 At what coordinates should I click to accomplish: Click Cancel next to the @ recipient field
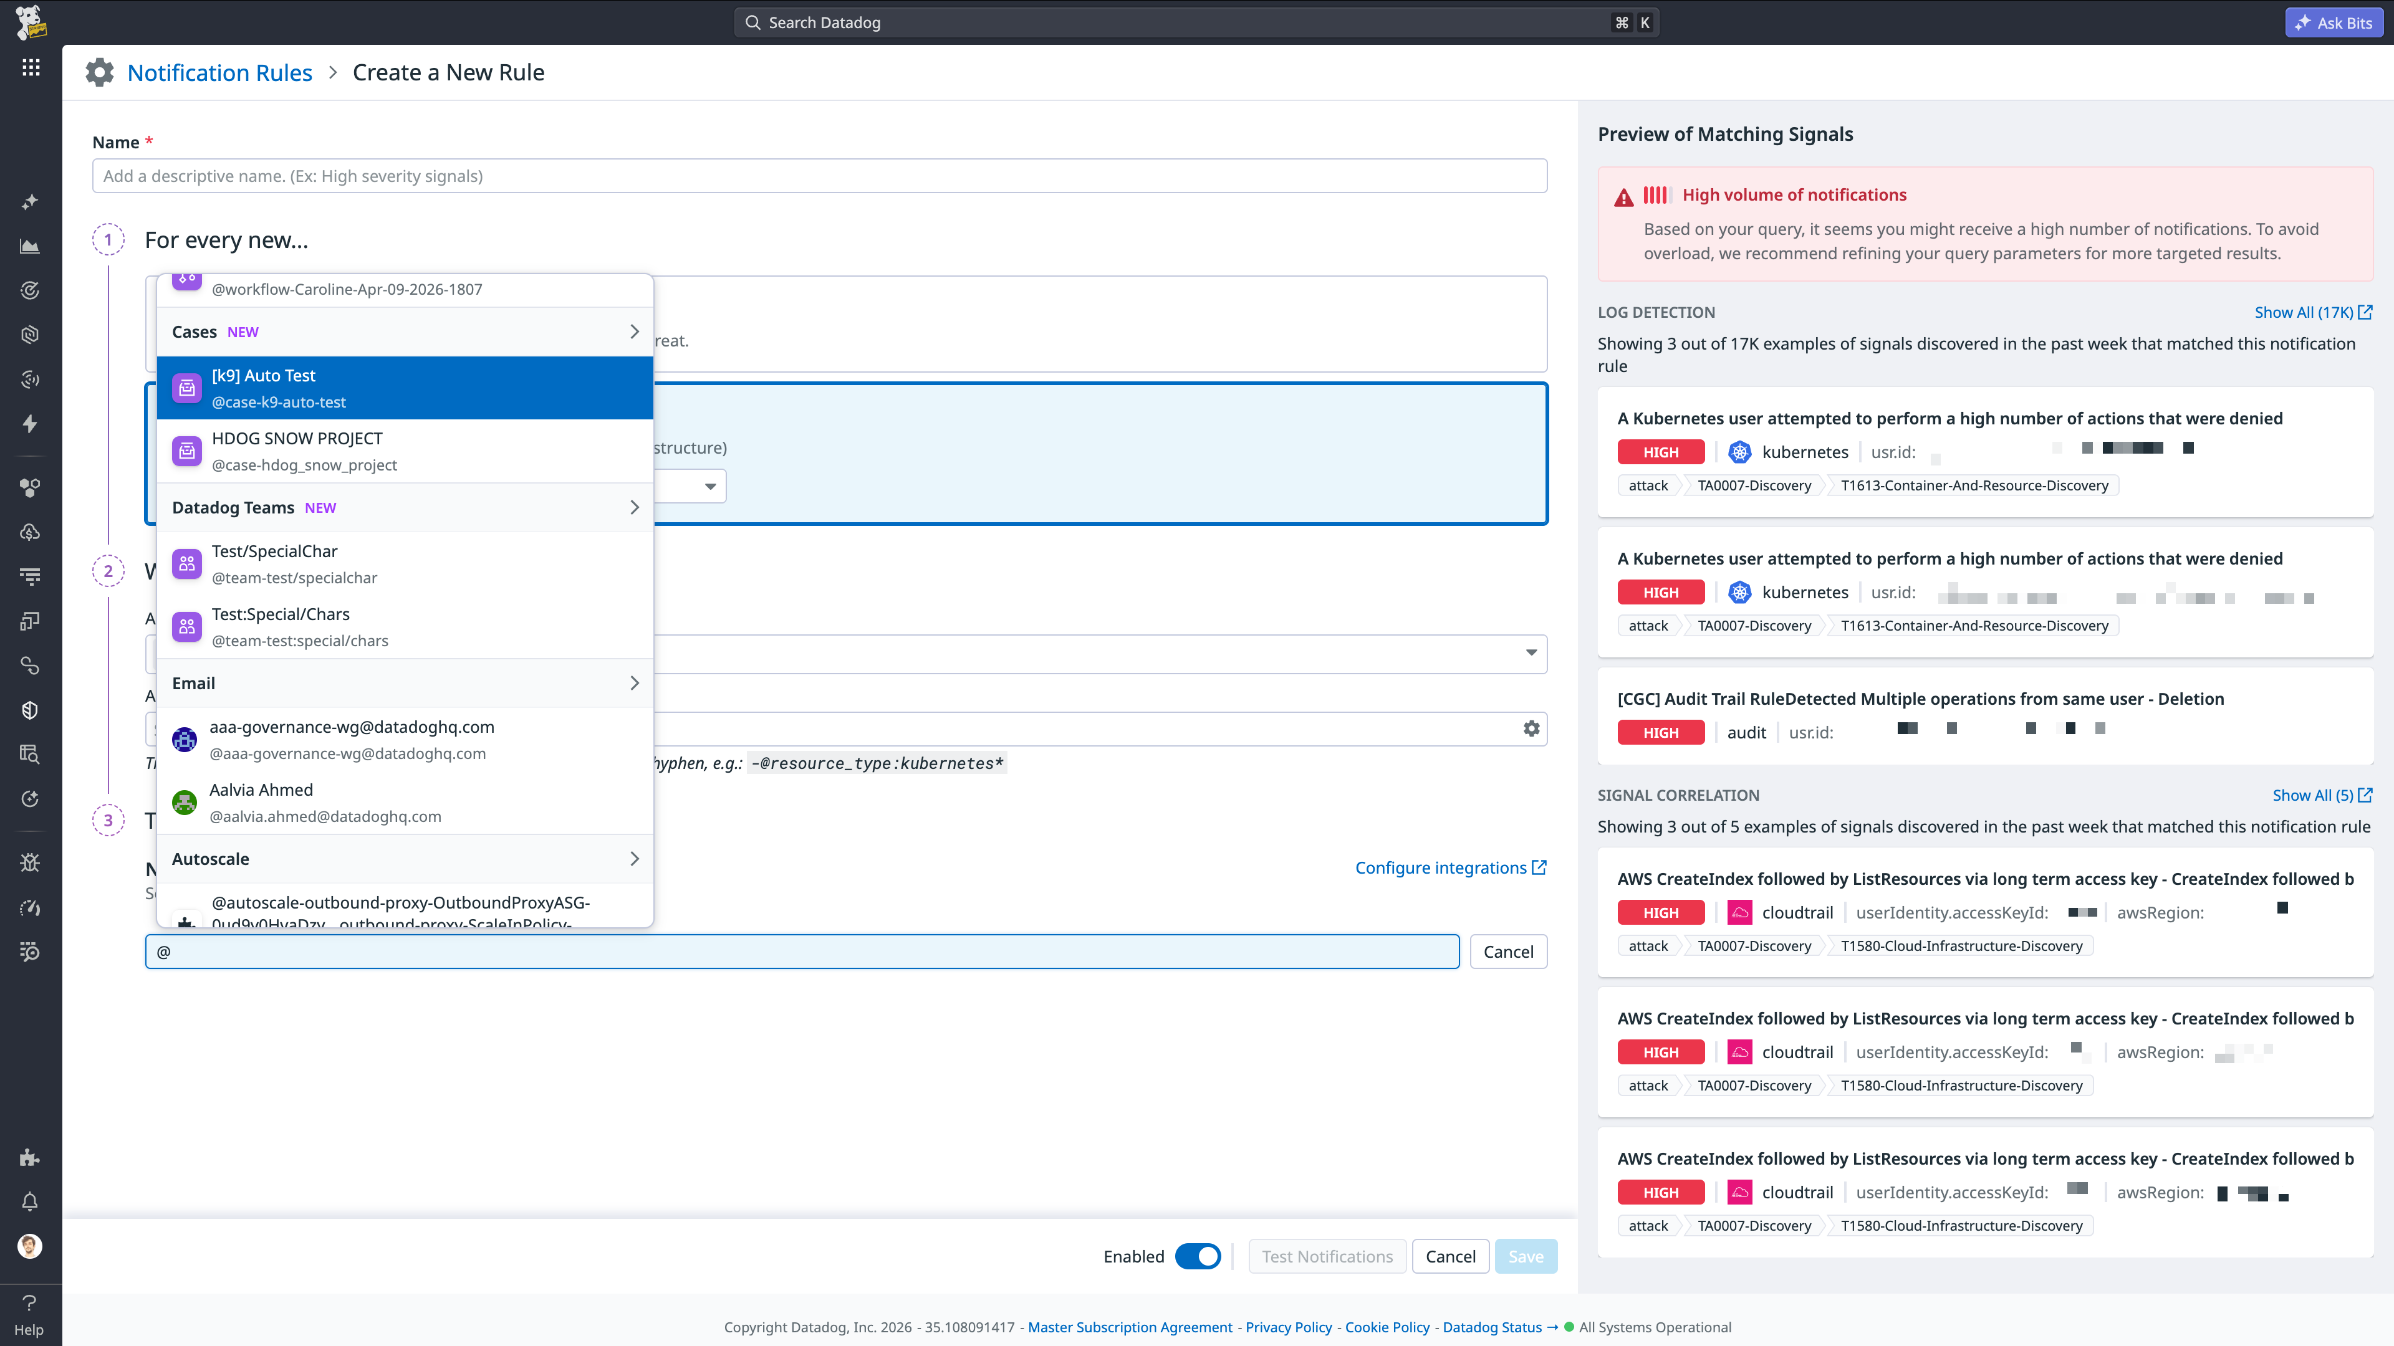point(1508,952)
